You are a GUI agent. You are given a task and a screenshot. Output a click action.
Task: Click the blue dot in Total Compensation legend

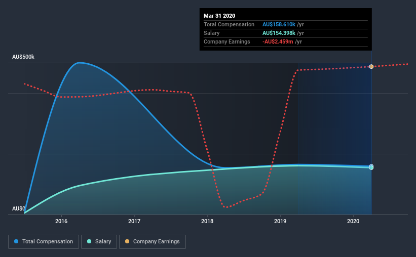[x=16, y=241]
